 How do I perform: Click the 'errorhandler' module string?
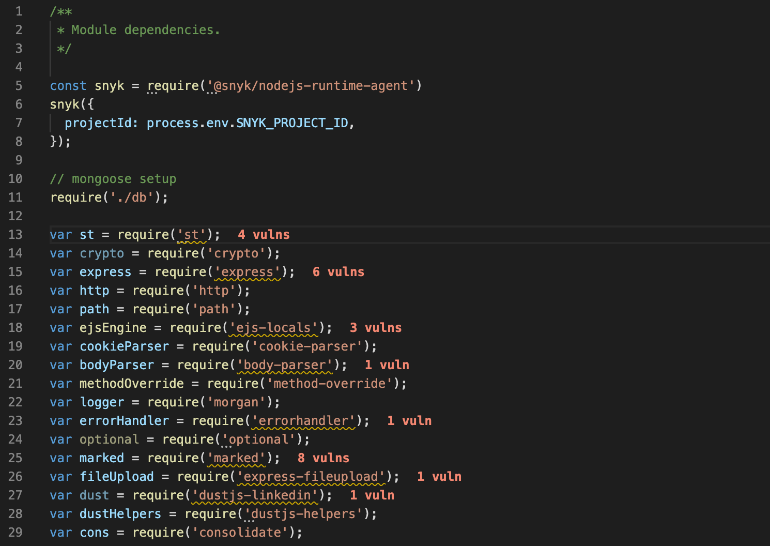pyautogui.click(x=304, y=421)
